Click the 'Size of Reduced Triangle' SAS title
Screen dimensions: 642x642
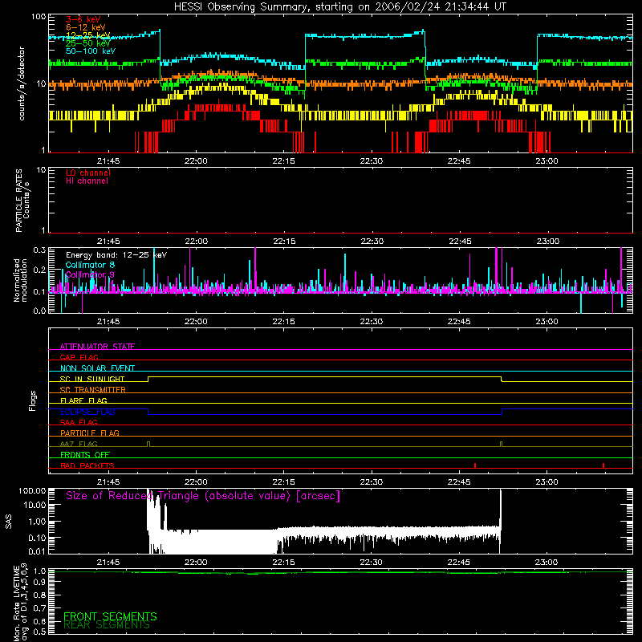203,496
